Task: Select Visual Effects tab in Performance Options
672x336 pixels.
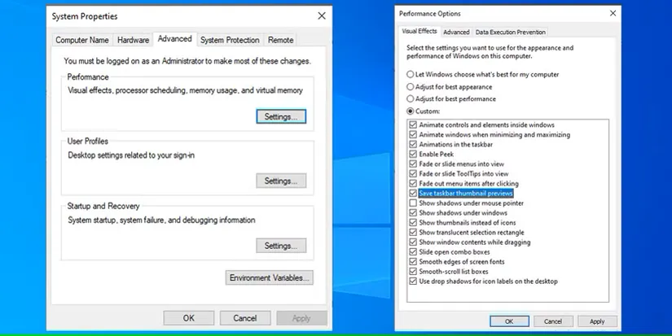Action: coord(419,31)
